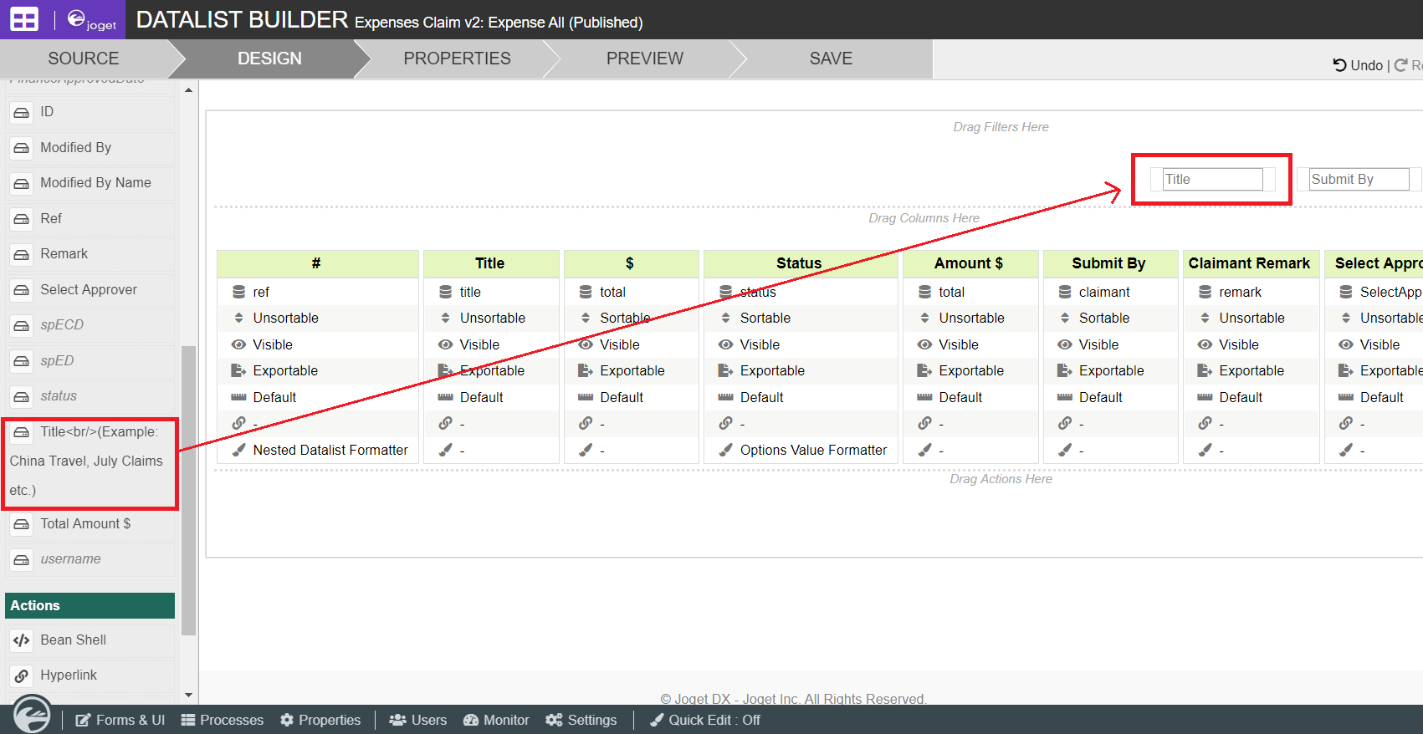Screen dimensions: 1423x734
Task: Click the database icon next to ref
Action: pos(238,292)
